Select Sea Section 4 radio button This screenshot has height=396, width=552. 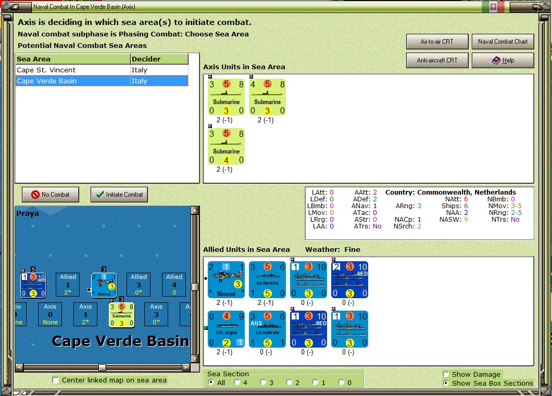coord(237,382)
